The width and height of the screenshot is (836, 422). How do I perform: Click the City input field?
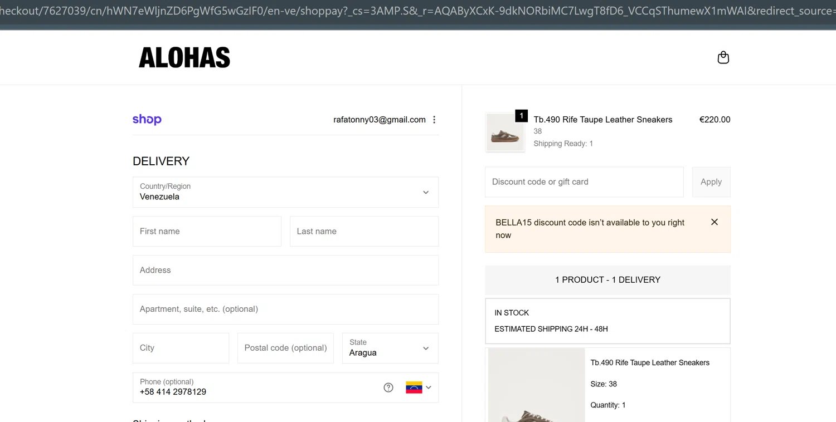tap(181, 348)
